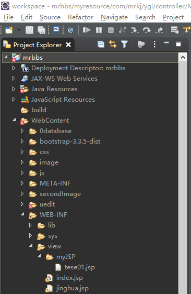
Task: Click the Project Explorer scroll up arrow
Action: (x=183, y=57)
